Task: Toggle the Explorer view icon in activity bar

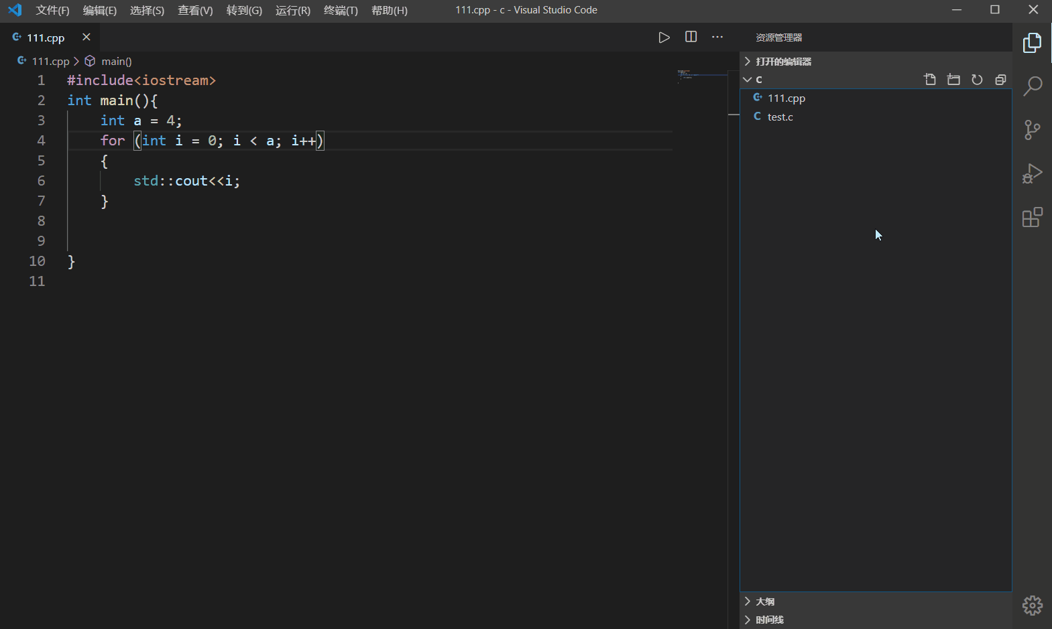Action: coord(1032,43)
